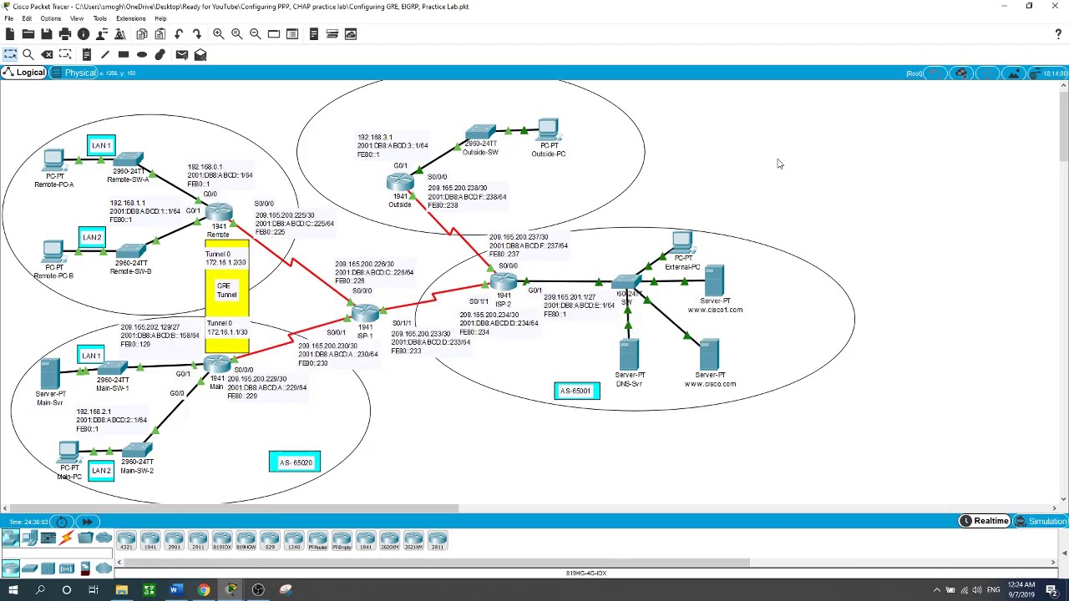Select the 829 router model
This screenshot has height=601, width=1069.
[270, 541]
